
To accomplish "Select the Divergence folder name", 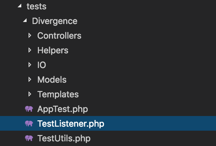I will [x=54, y=21].
